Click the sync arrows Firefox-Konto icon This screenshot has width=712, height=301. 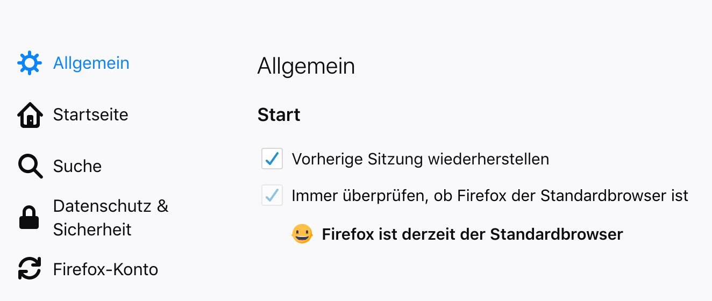click(30, 269)
